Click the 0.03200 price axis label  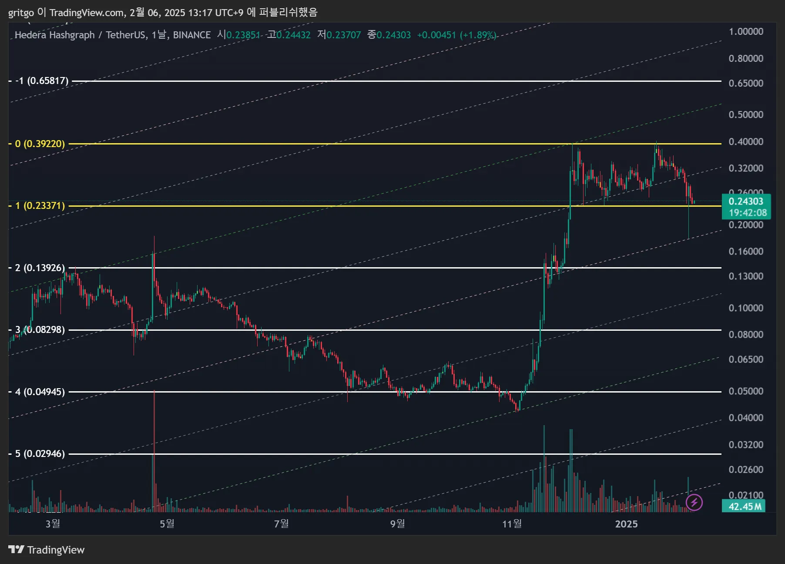click(746, 445)
